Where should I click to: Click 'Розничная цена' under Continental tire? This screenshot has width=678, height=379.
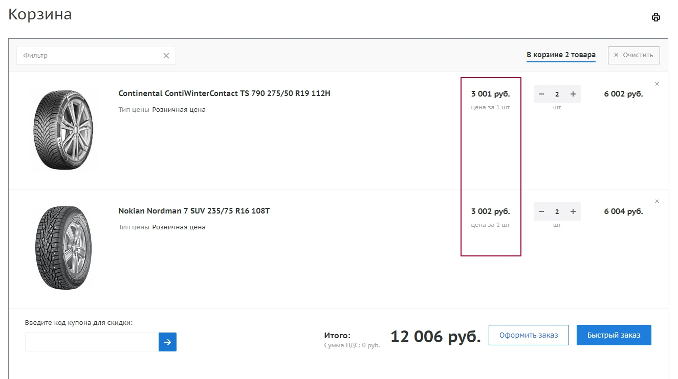coord(179,110)
